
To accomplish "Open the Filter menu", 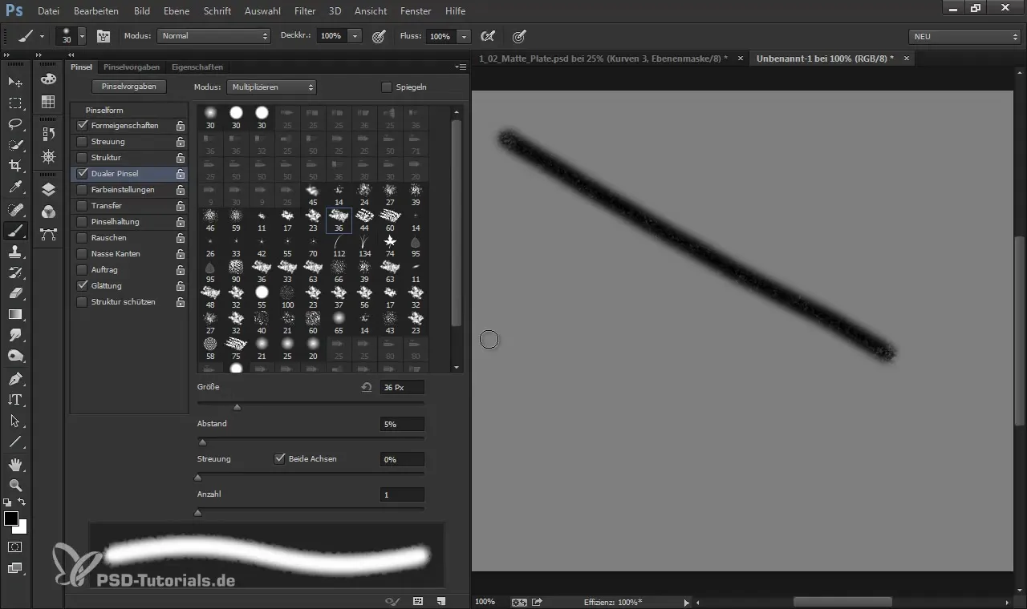I will pos(305,11).
